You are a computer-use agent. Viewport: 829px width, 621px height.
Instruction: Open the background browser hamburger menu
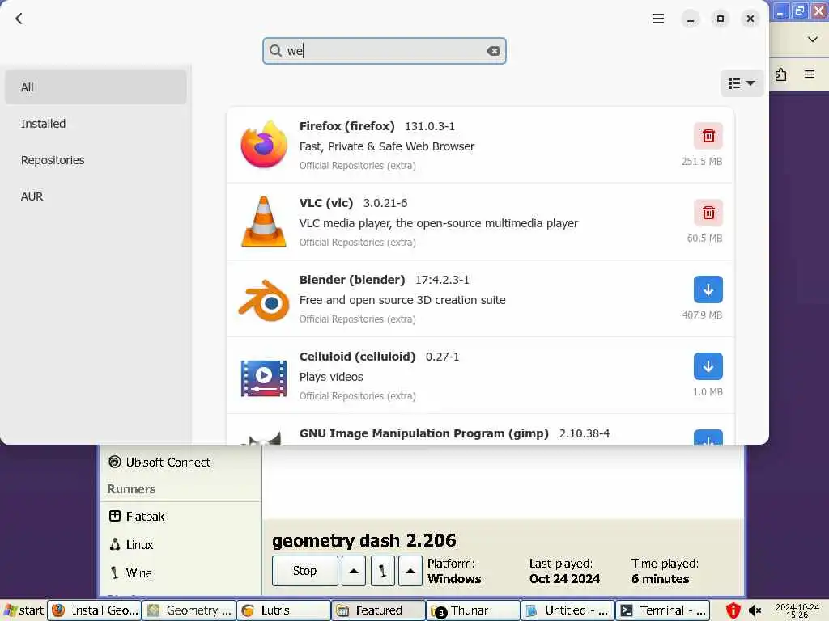click(x=810, y=74)
